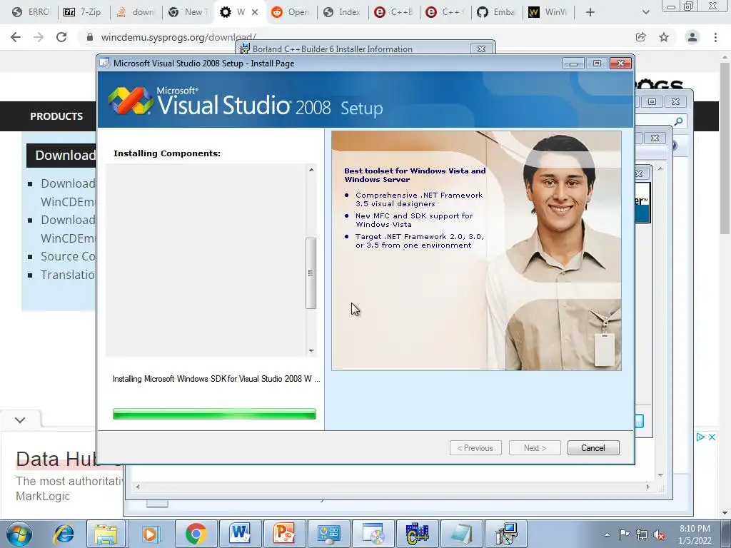Screen dimensions: 731x548
Task: Click the 'Best toolset for Windows Vista' heading
Action: [415, 175]
